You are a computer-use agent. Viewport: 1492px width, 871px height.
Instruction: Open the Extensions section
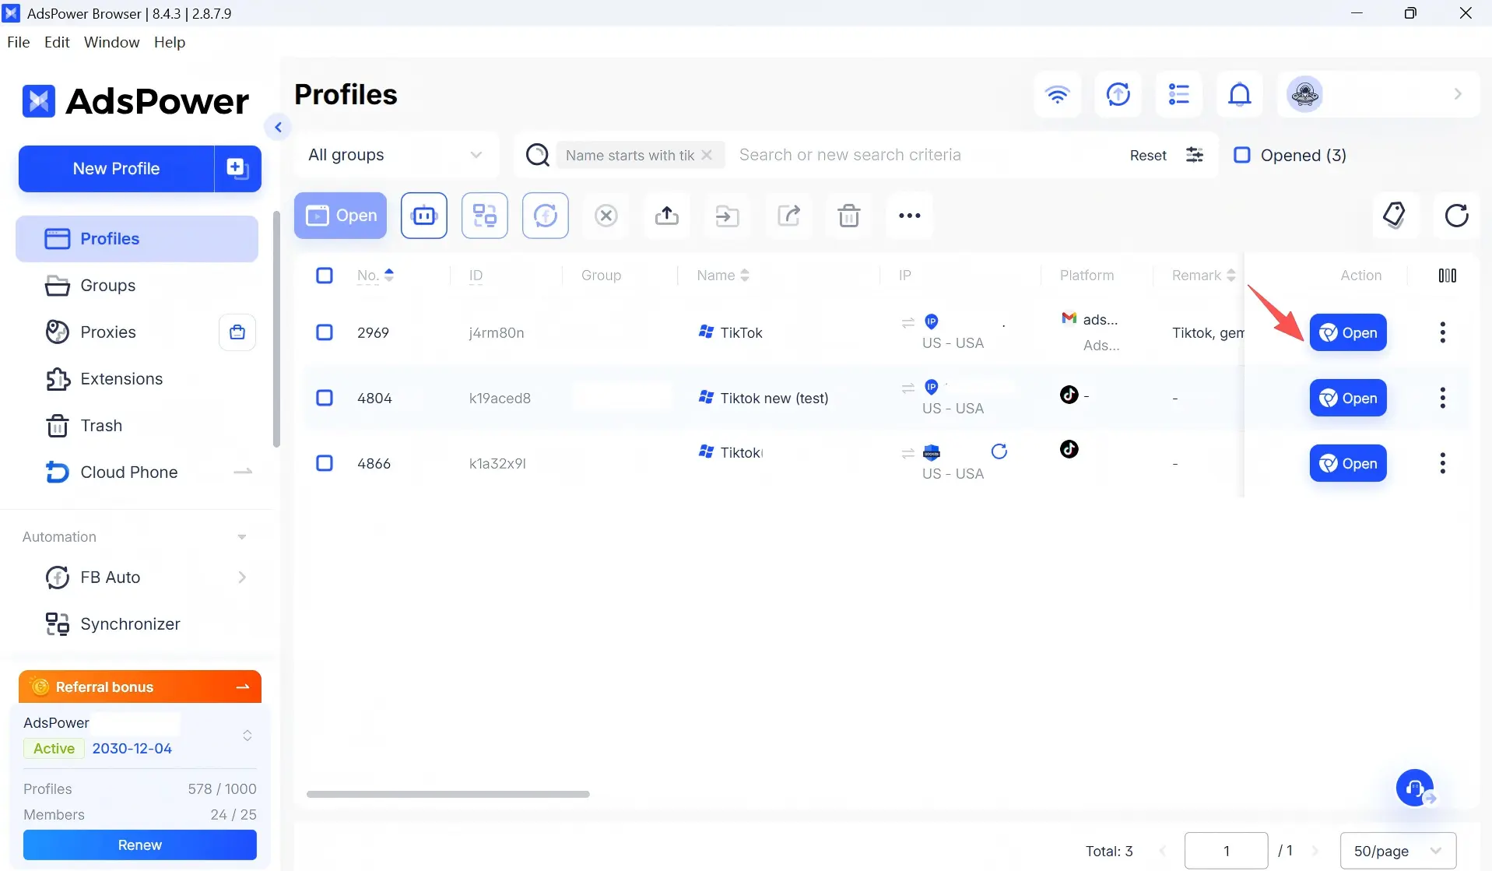point(137,379)
